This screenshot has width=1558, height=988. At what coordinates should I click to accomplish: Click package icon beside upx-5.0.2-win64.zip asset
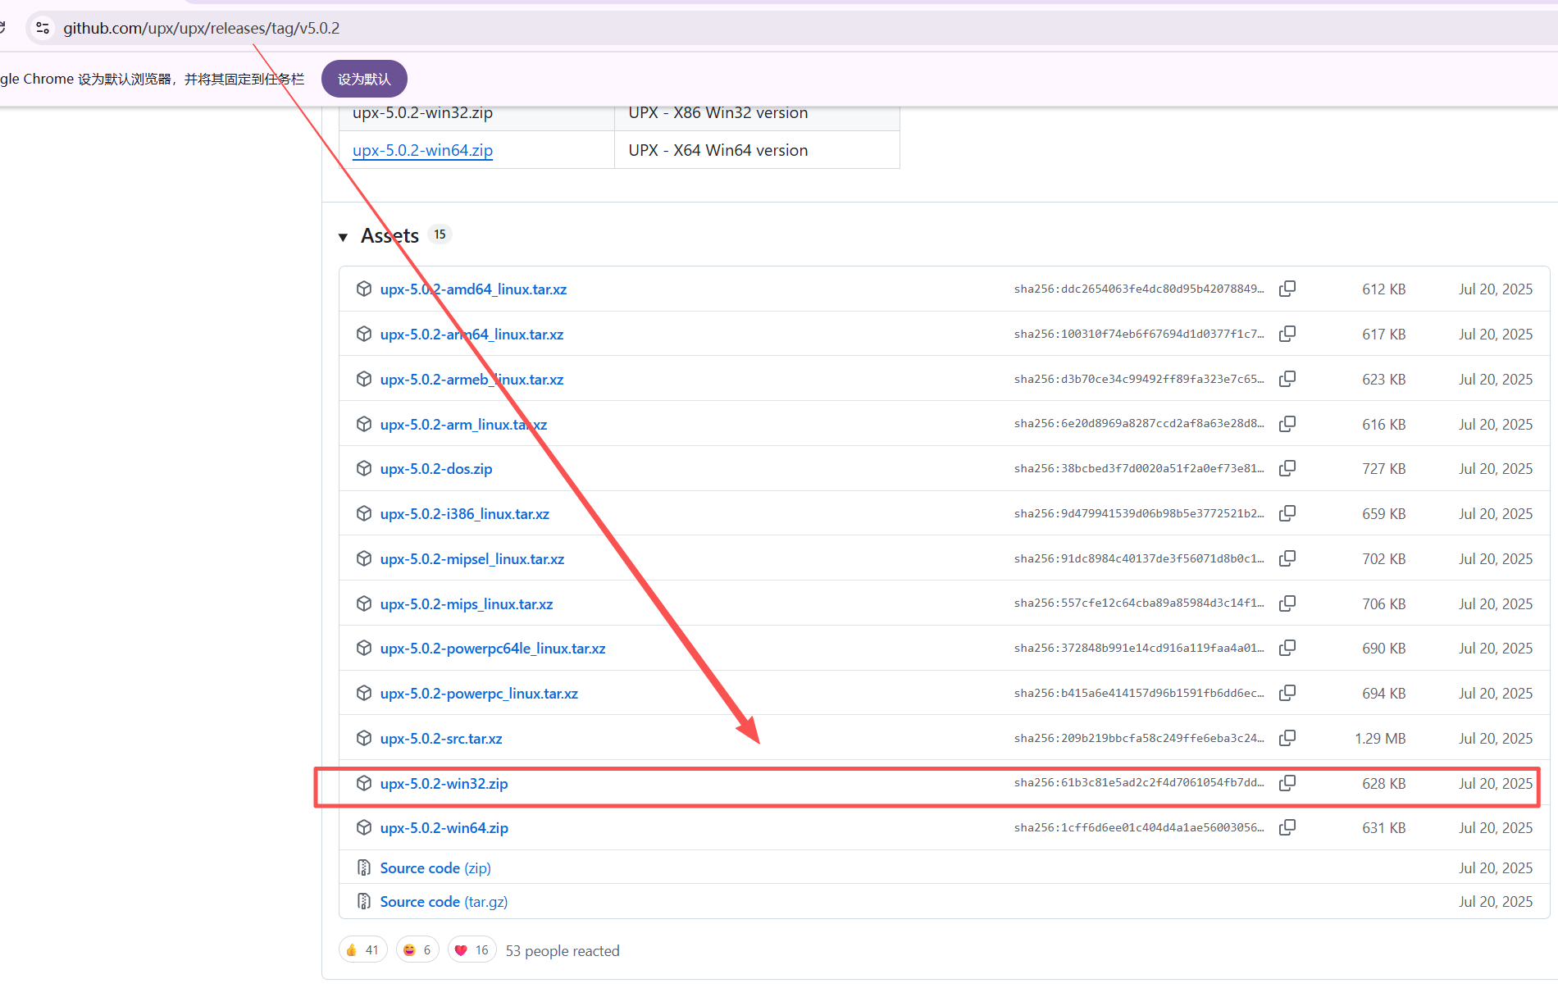(364, 827)
